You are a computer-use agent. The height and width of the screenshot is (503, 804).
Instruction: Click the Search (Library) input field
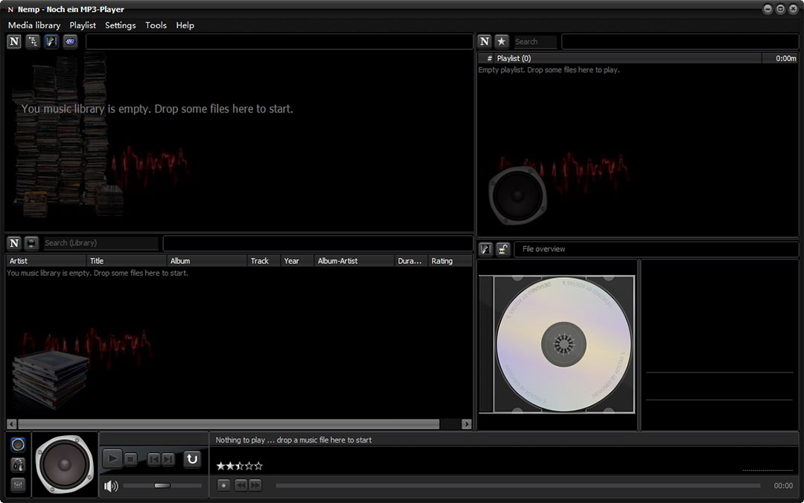tap(100, 243)
